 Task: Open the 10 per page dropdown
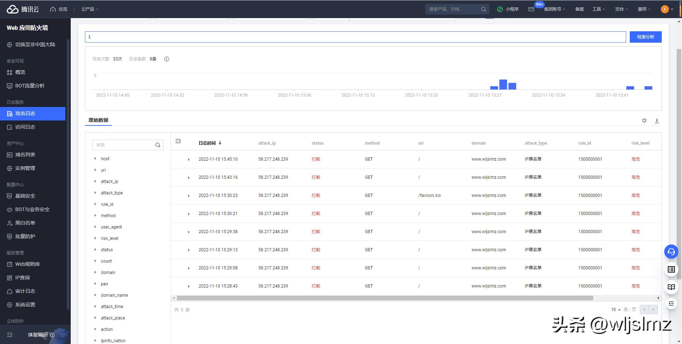tap(616, 310)
